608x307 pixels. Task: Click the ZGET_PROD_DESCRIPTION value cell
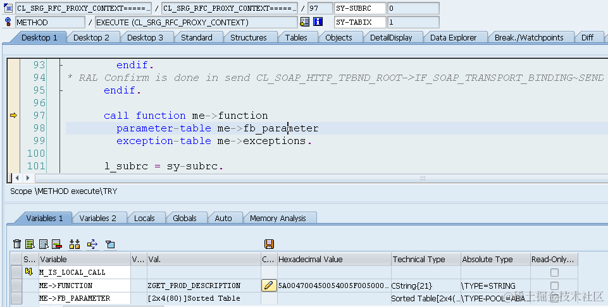click(x=204, y=286)
